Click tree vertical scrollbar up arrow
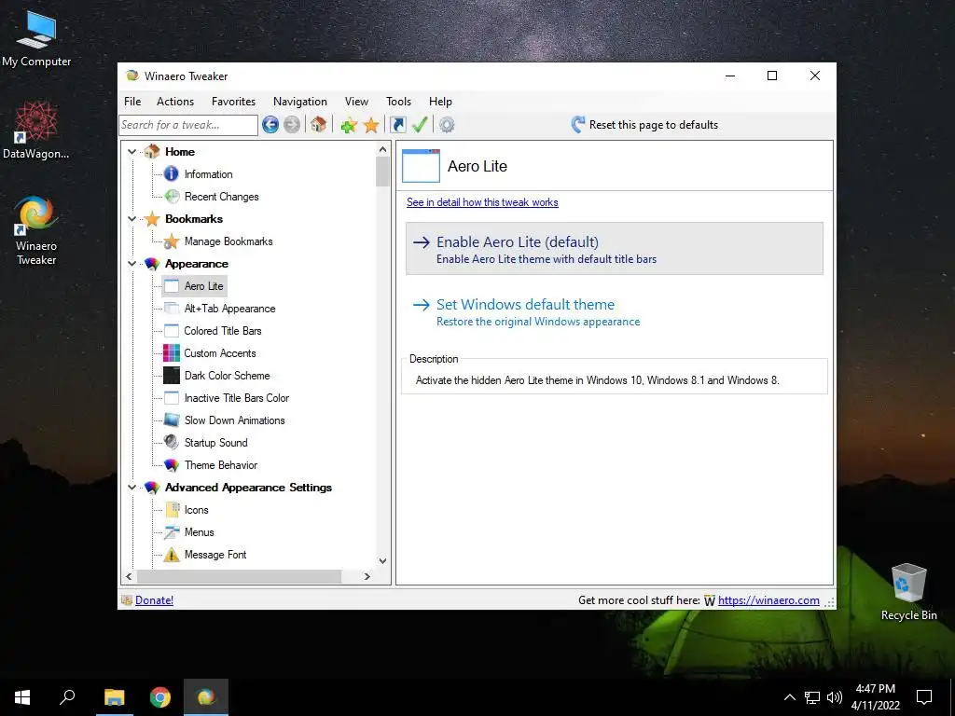955x716 pixels. point(382,149)
